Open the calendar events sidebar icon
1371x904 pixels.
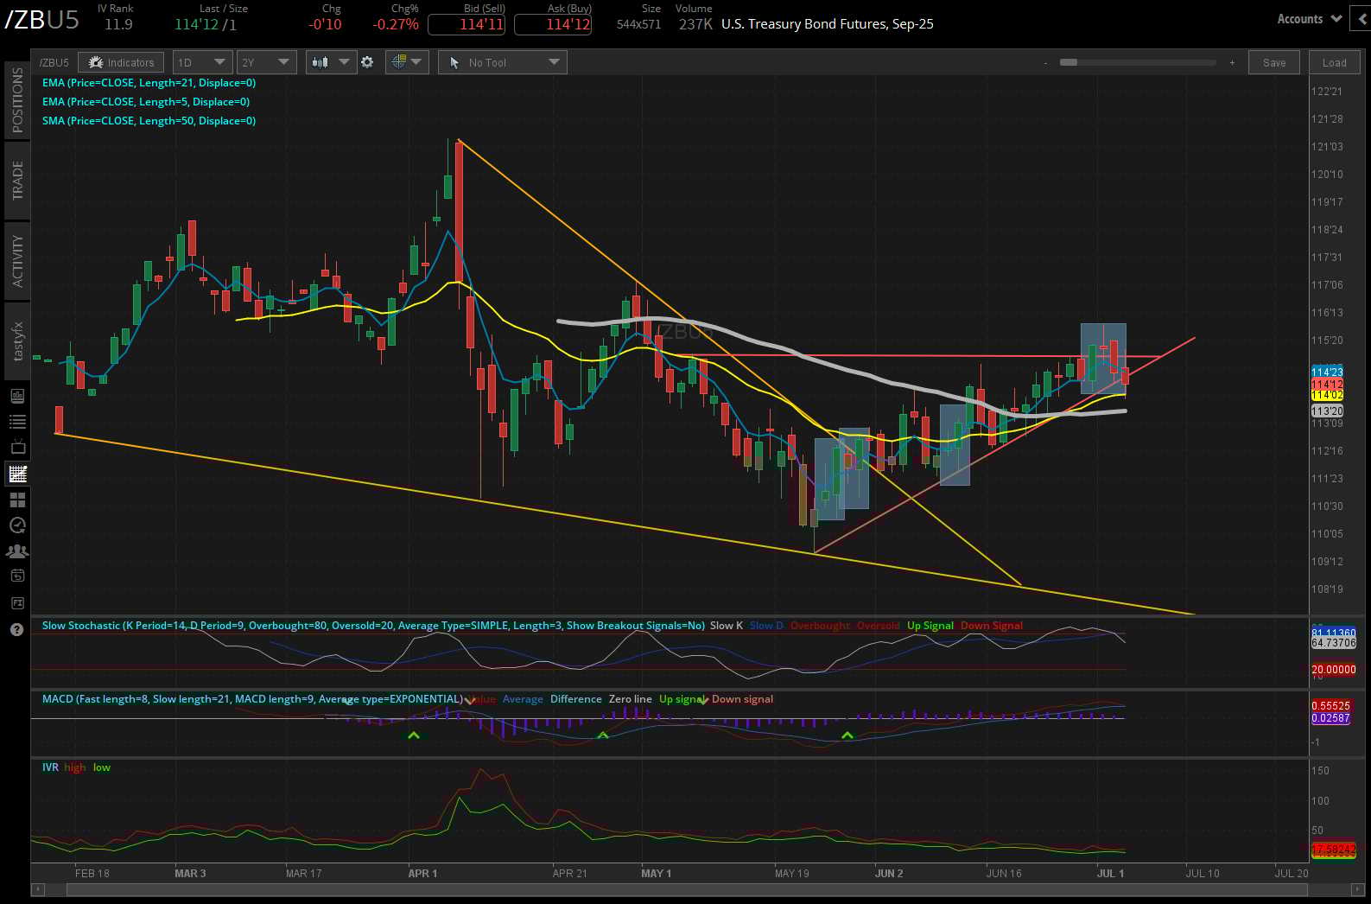point(17,576)
